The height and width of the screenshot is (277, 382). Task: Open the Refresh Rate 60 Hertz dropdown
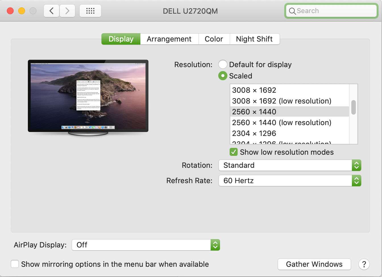[290, 181]
